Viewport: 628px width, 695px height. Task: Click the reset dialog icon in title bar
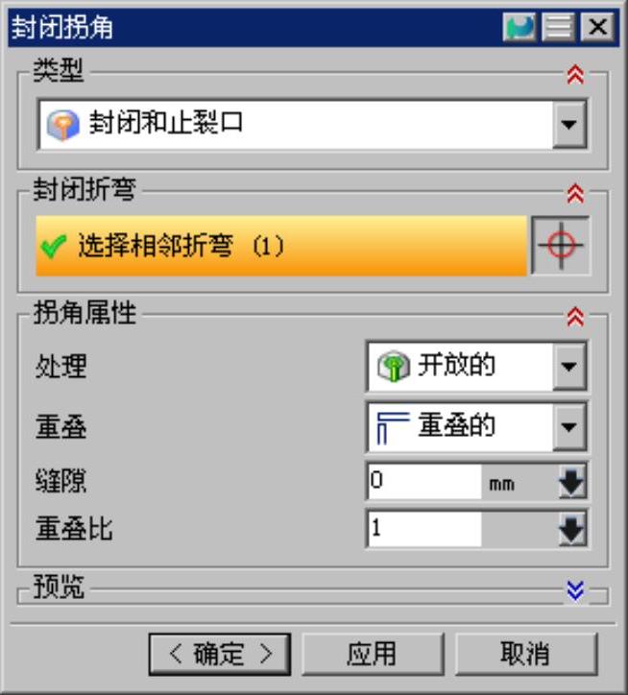pos(519,28)
